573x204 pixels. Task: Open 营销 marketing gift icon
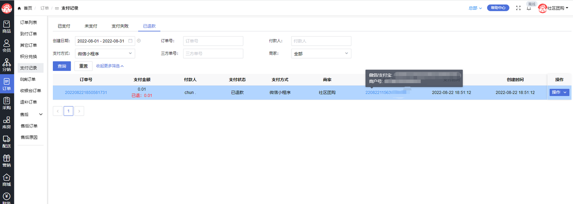(x=7, y=161)
